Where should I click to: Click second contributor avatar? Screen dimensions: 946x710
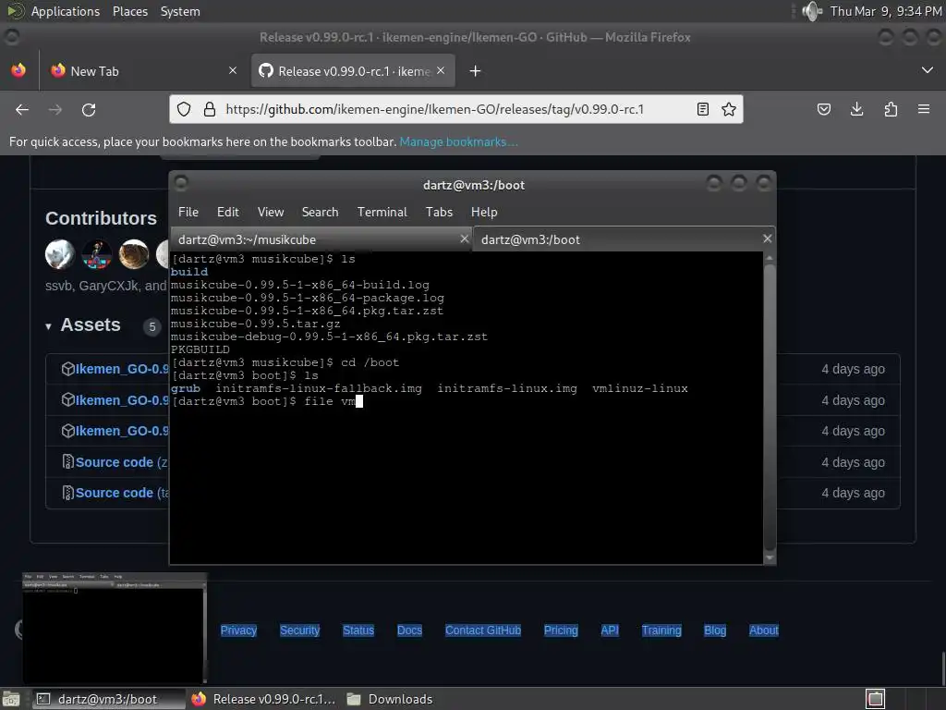pos(96,254)
